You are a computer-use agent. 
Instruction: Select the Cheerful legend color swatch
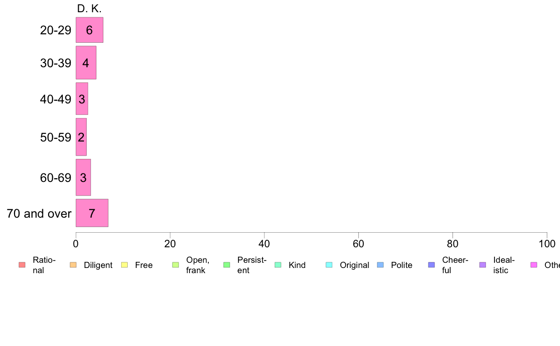[431, 265]
